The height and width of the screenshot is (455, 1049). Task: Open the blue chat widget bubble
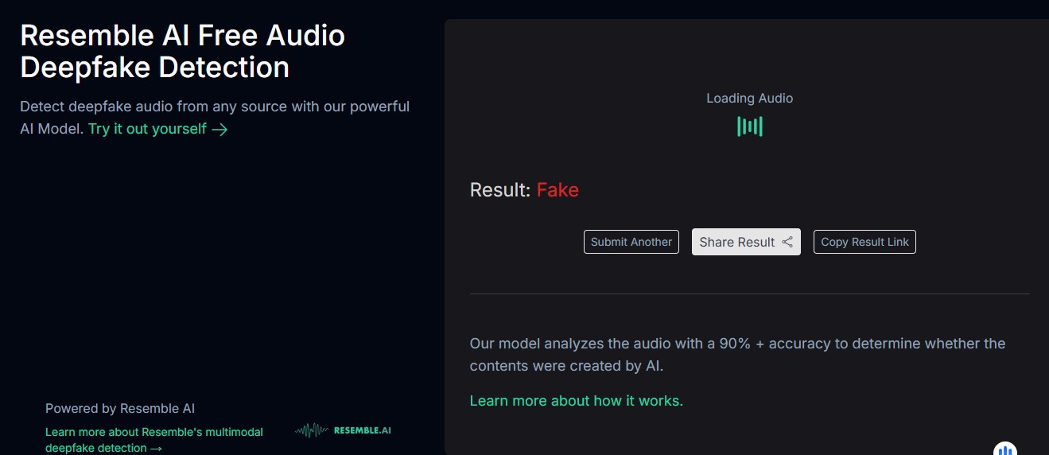1005,449
